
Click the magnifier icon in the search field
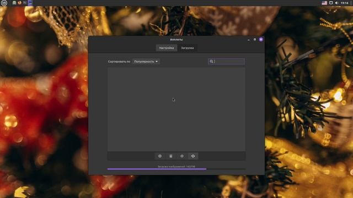point(211,61)
